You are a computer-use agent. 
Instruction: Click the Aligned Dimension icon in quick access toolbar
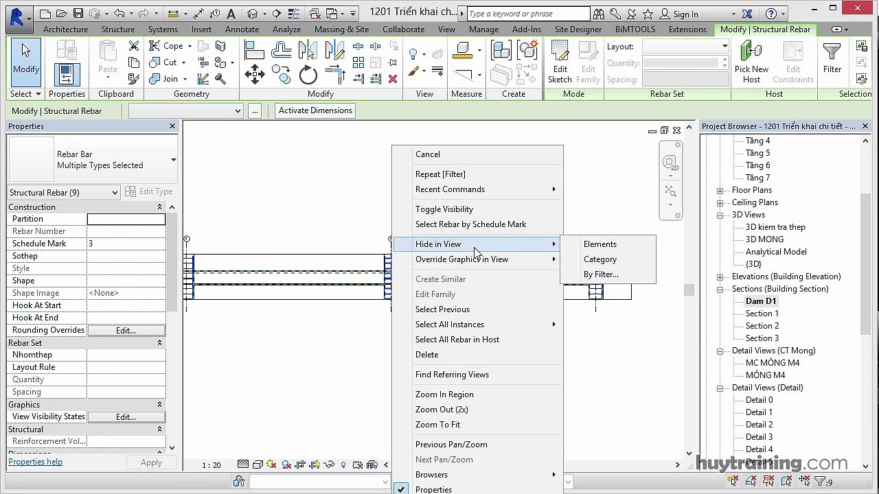[x=199, y=14]
